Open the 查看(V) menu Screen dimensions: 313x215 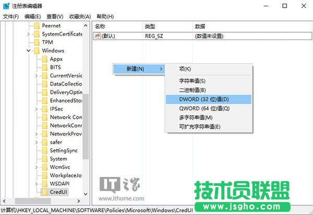55,17
